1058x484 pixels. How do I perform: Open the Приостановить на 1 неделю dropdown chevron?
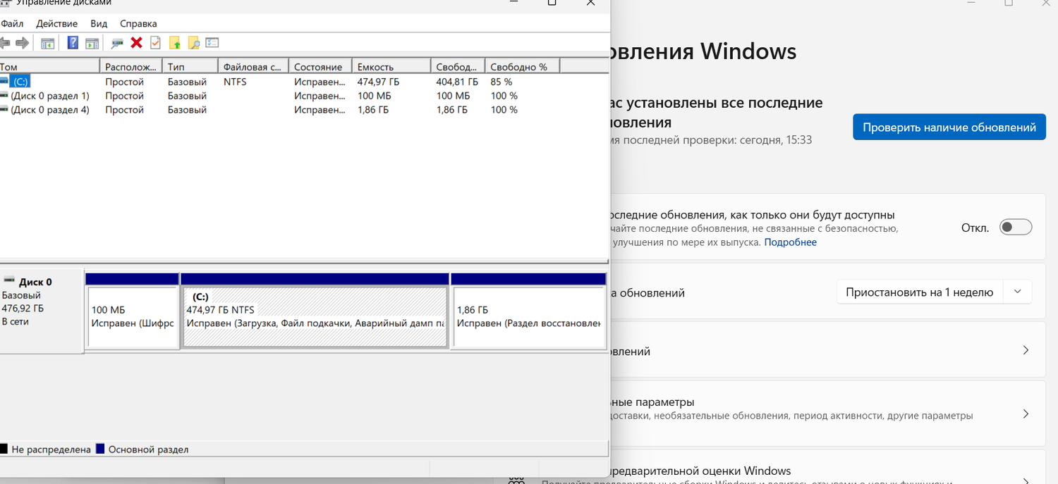pos(1017,291)
